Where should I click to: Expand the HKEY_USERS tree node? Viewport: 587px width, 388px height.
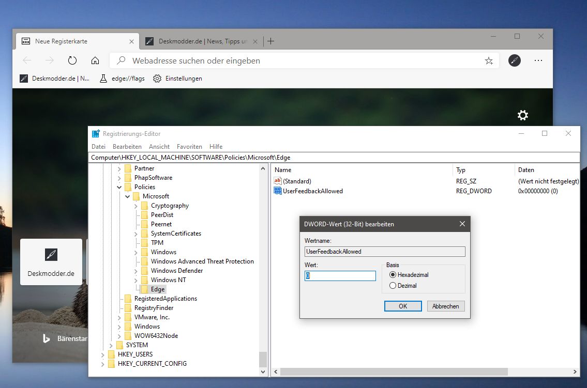point(102,355)
